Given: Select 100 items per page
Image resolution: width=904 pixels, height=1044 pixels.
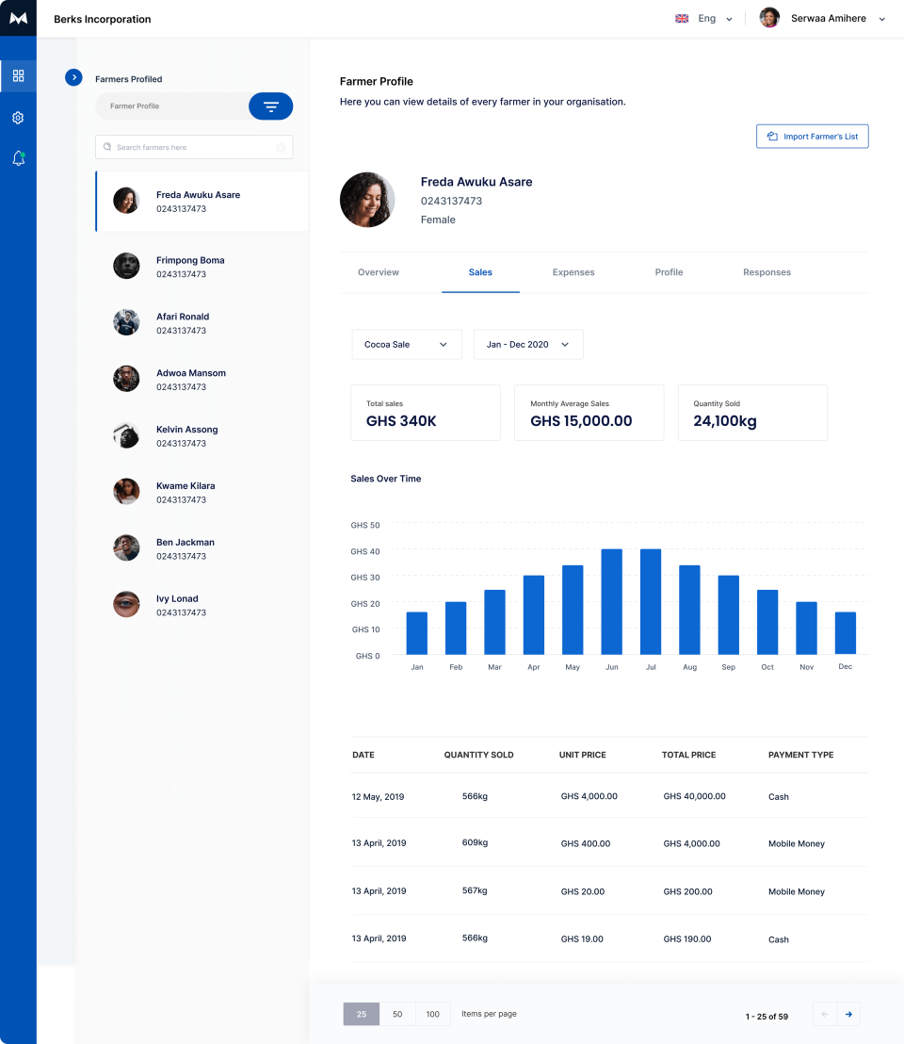Looking at the screenshot, I should coord(432,1014).
